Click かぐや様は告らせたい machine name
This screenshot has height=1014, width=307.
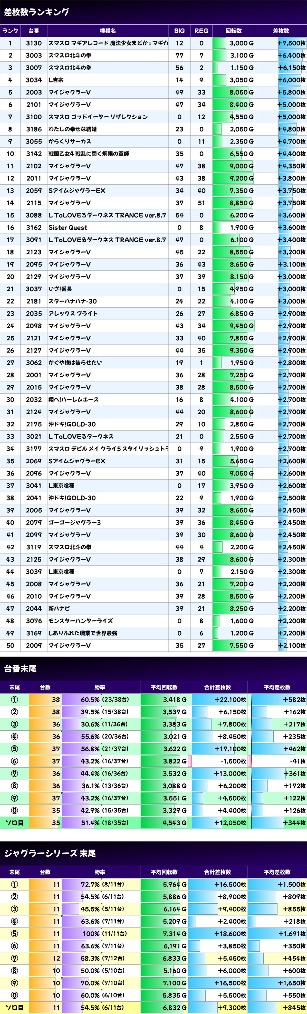tap(75, 362)
